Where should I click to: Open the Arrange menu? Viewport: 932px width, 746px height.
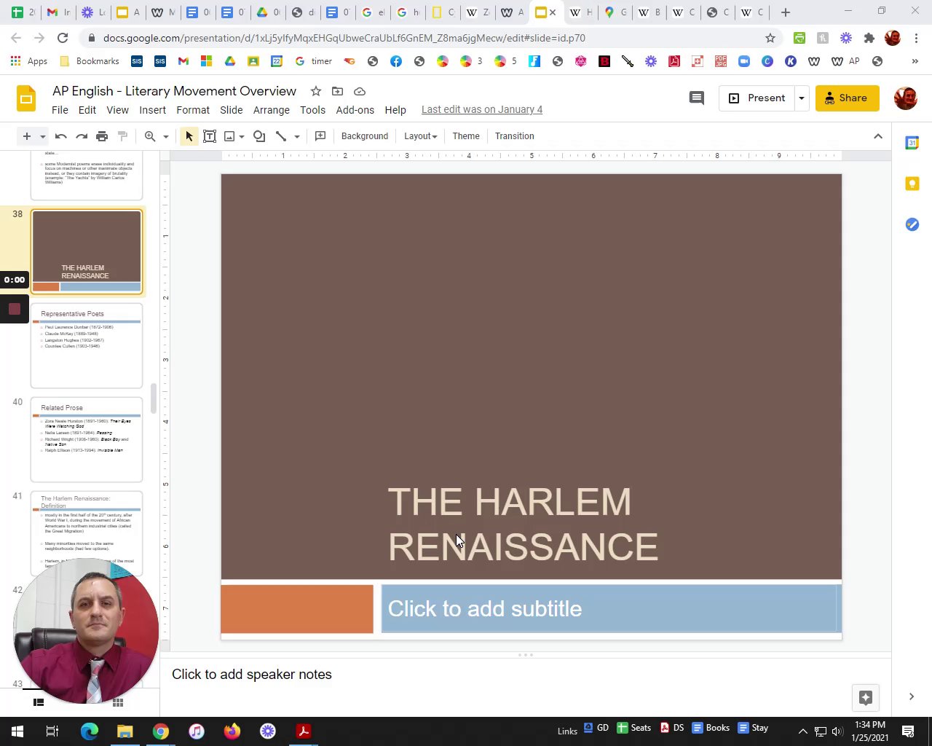point(271,110)
